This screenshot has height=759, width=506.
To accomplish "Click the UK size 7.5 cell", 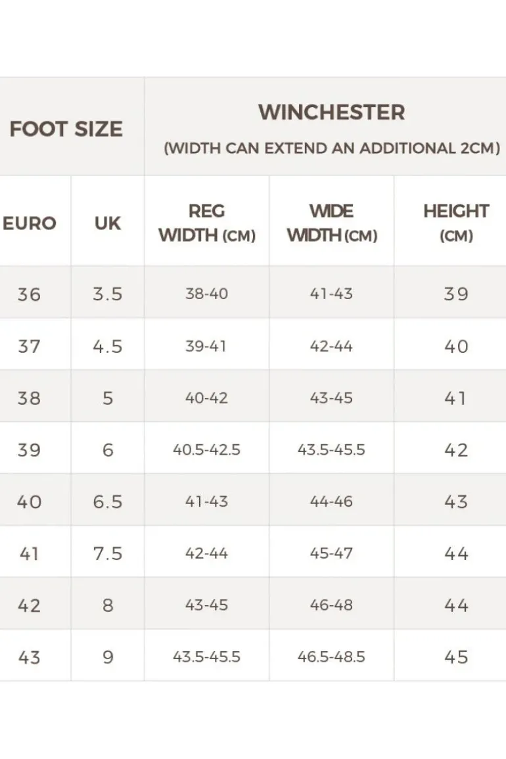I will tap(107, 553).
